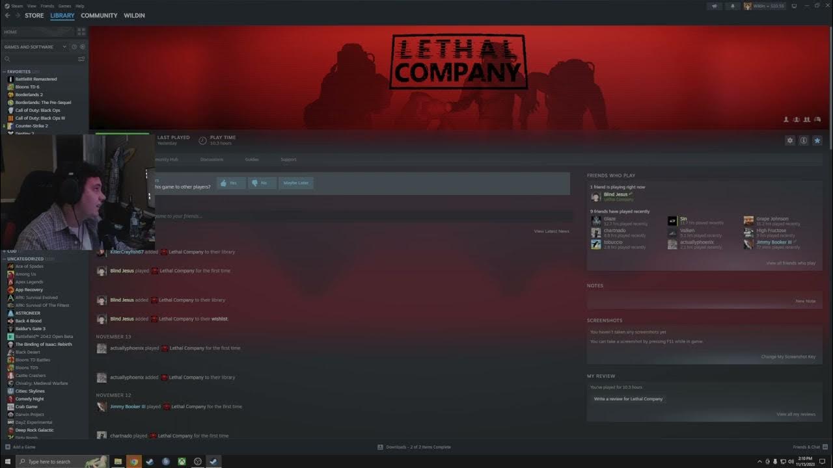Open the Friends menu

coord(48,6)
